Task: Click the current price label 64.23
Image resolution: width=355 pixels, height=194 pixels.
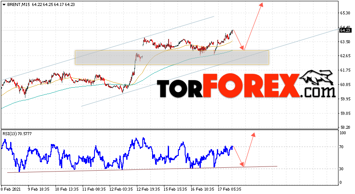Action: pyautogui.click(x=345, y=30)
